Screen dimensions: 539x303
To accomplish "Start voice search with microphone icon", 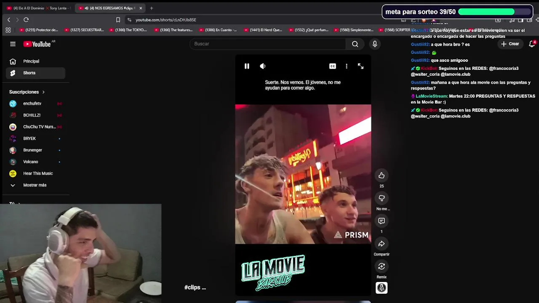I will tap(375, 44).
